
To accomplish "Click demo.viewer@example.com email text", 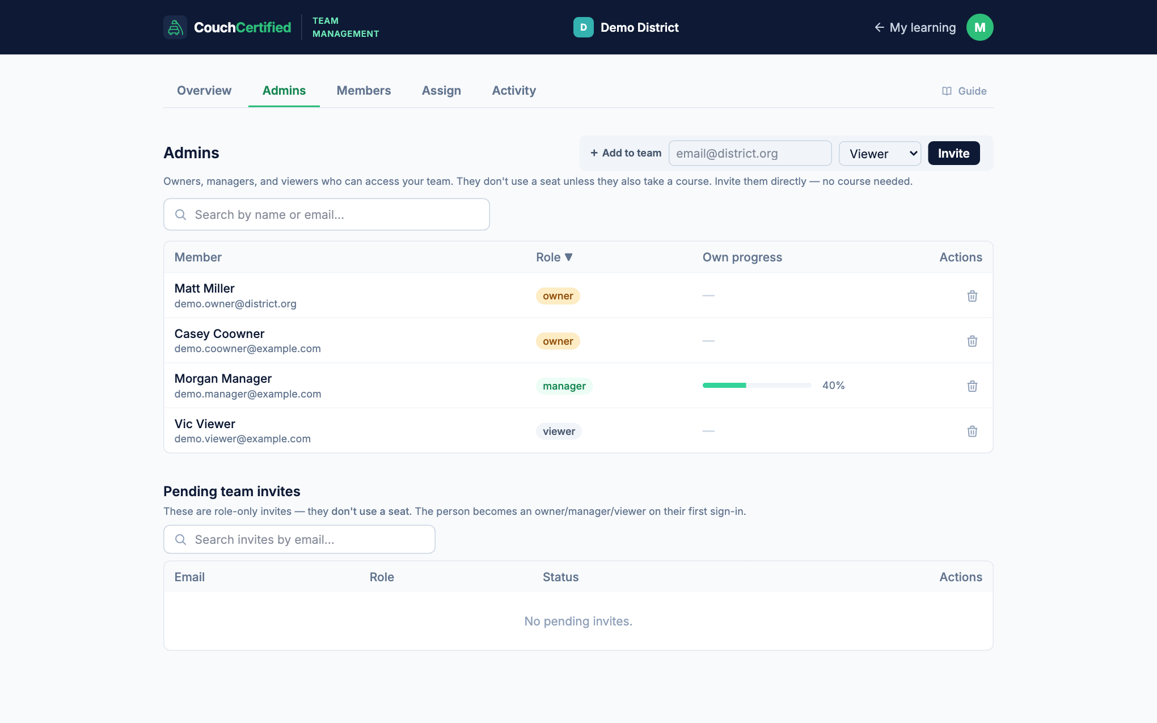I will tap(242, 439).
